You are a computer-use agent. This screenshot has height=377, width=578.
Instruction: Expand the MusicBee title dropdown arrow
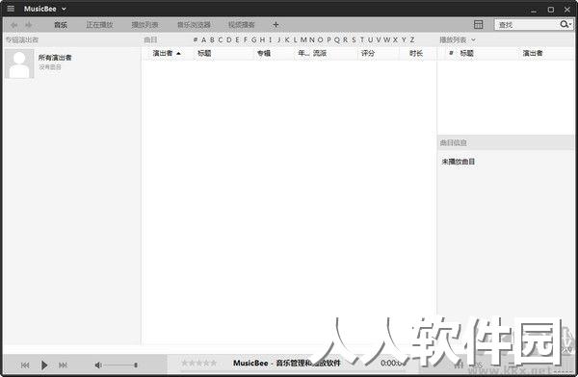point(64,9)
